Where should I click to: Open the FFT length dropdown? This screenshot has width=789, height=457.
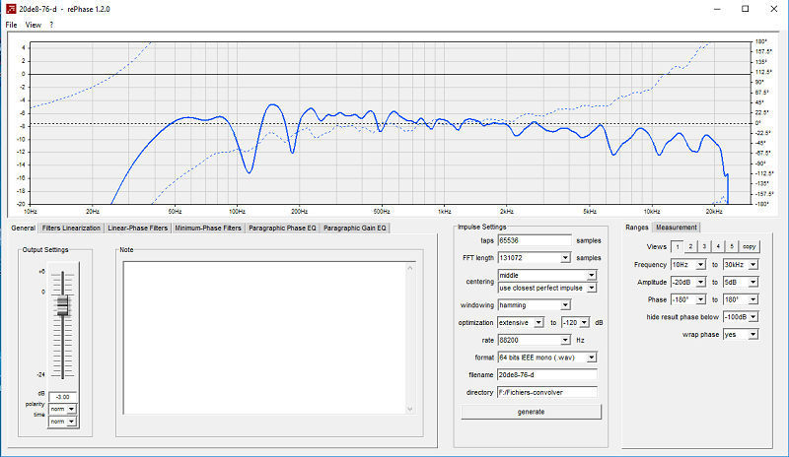click(535, 258)
